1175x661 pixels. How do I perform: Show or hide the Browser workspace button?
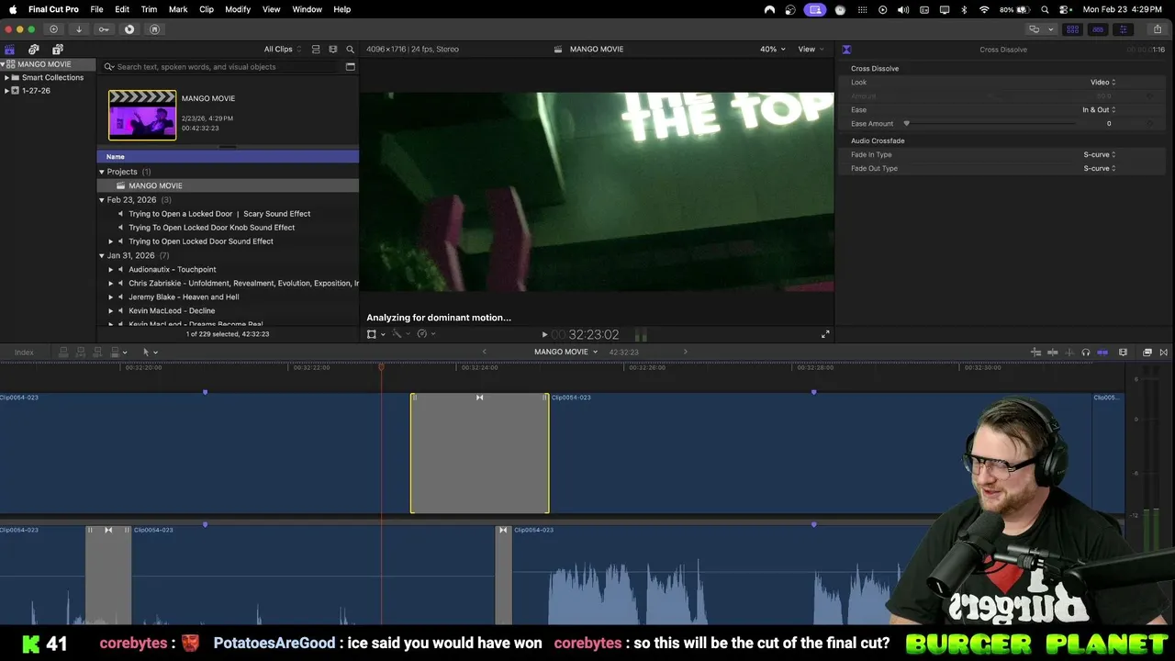(1072, 29)
